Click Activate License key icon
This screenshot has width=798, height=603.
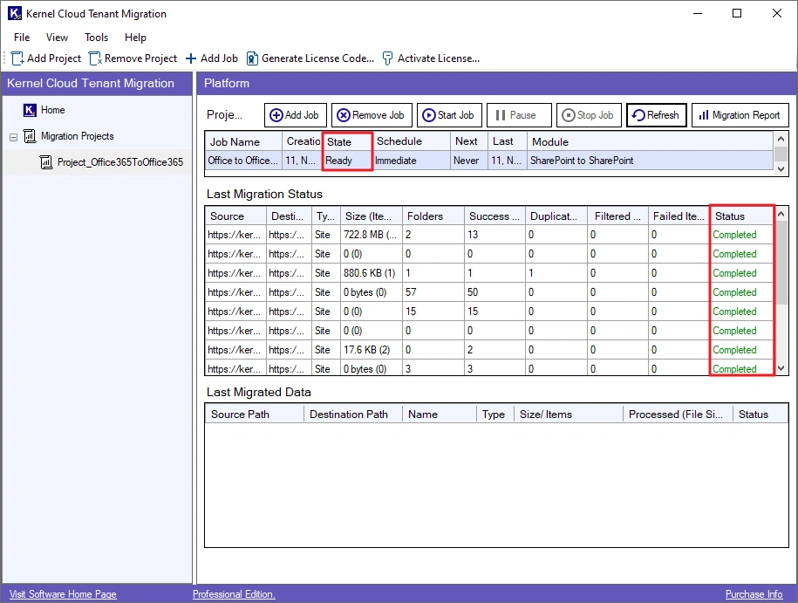click(x=388, y=58)
